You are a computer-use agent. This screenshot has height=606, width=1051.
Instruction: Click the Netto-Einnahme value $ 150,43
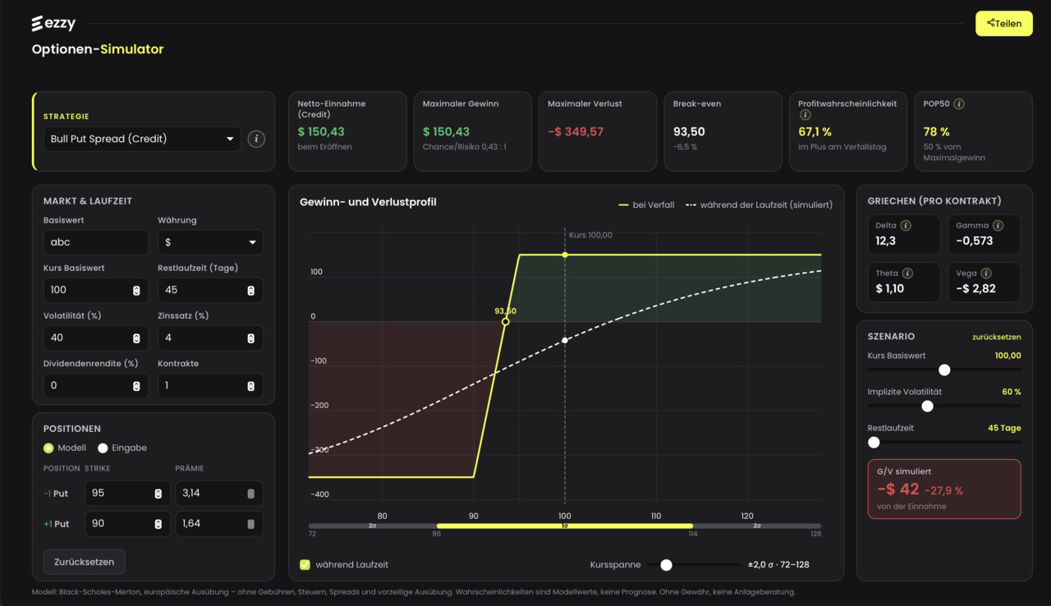click(x=321, y=131)
